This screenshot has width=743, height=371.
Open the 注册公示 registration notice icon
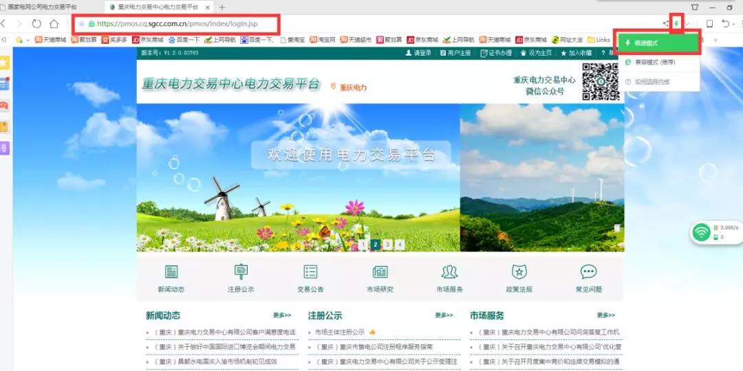(241, 272)
